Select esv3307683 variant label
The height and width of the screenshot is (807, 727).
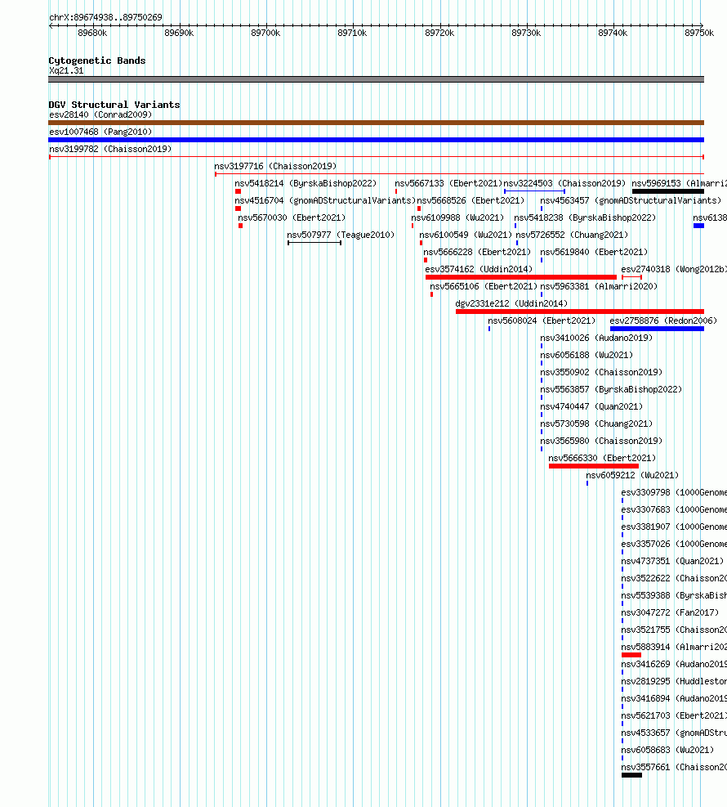[x=674, y=509]
